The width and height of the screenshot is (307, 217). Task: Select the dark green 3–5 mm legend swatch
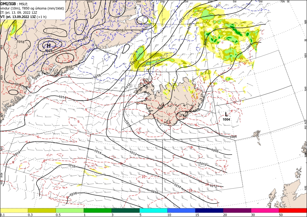(x=126, y=210)
